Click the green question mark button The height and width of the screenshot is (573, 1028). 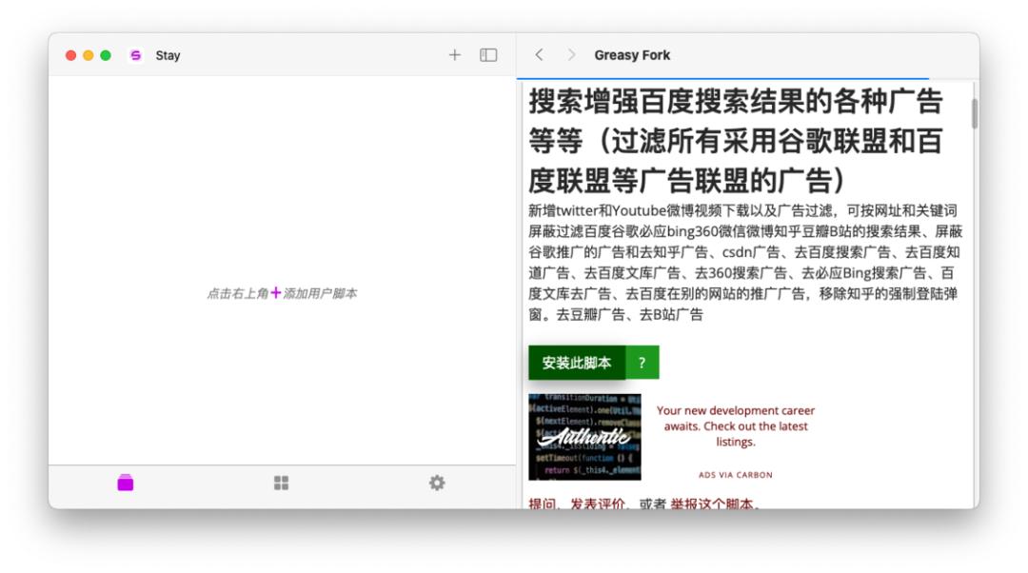[642, 362]
